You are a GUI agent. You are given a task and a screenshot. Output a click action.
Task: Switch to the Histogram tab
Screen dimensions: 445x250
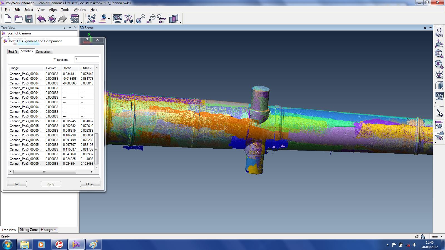(49, 230)
